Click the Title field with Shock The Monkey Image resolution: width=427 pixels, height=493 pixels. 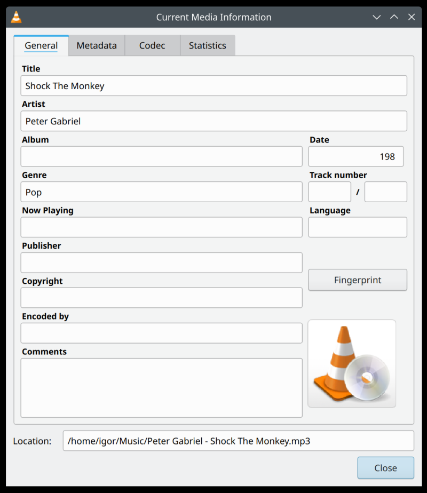pyautogui.click(x=214, y=86)
